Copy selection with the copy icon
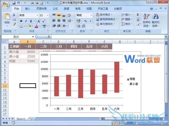This screenshot has width=169, height=126. point(14,19)
